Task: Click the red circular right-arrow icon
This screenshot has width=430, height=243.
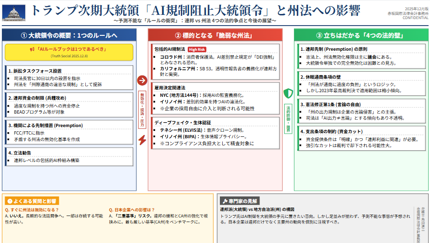Action: click(x=142, y=81)
